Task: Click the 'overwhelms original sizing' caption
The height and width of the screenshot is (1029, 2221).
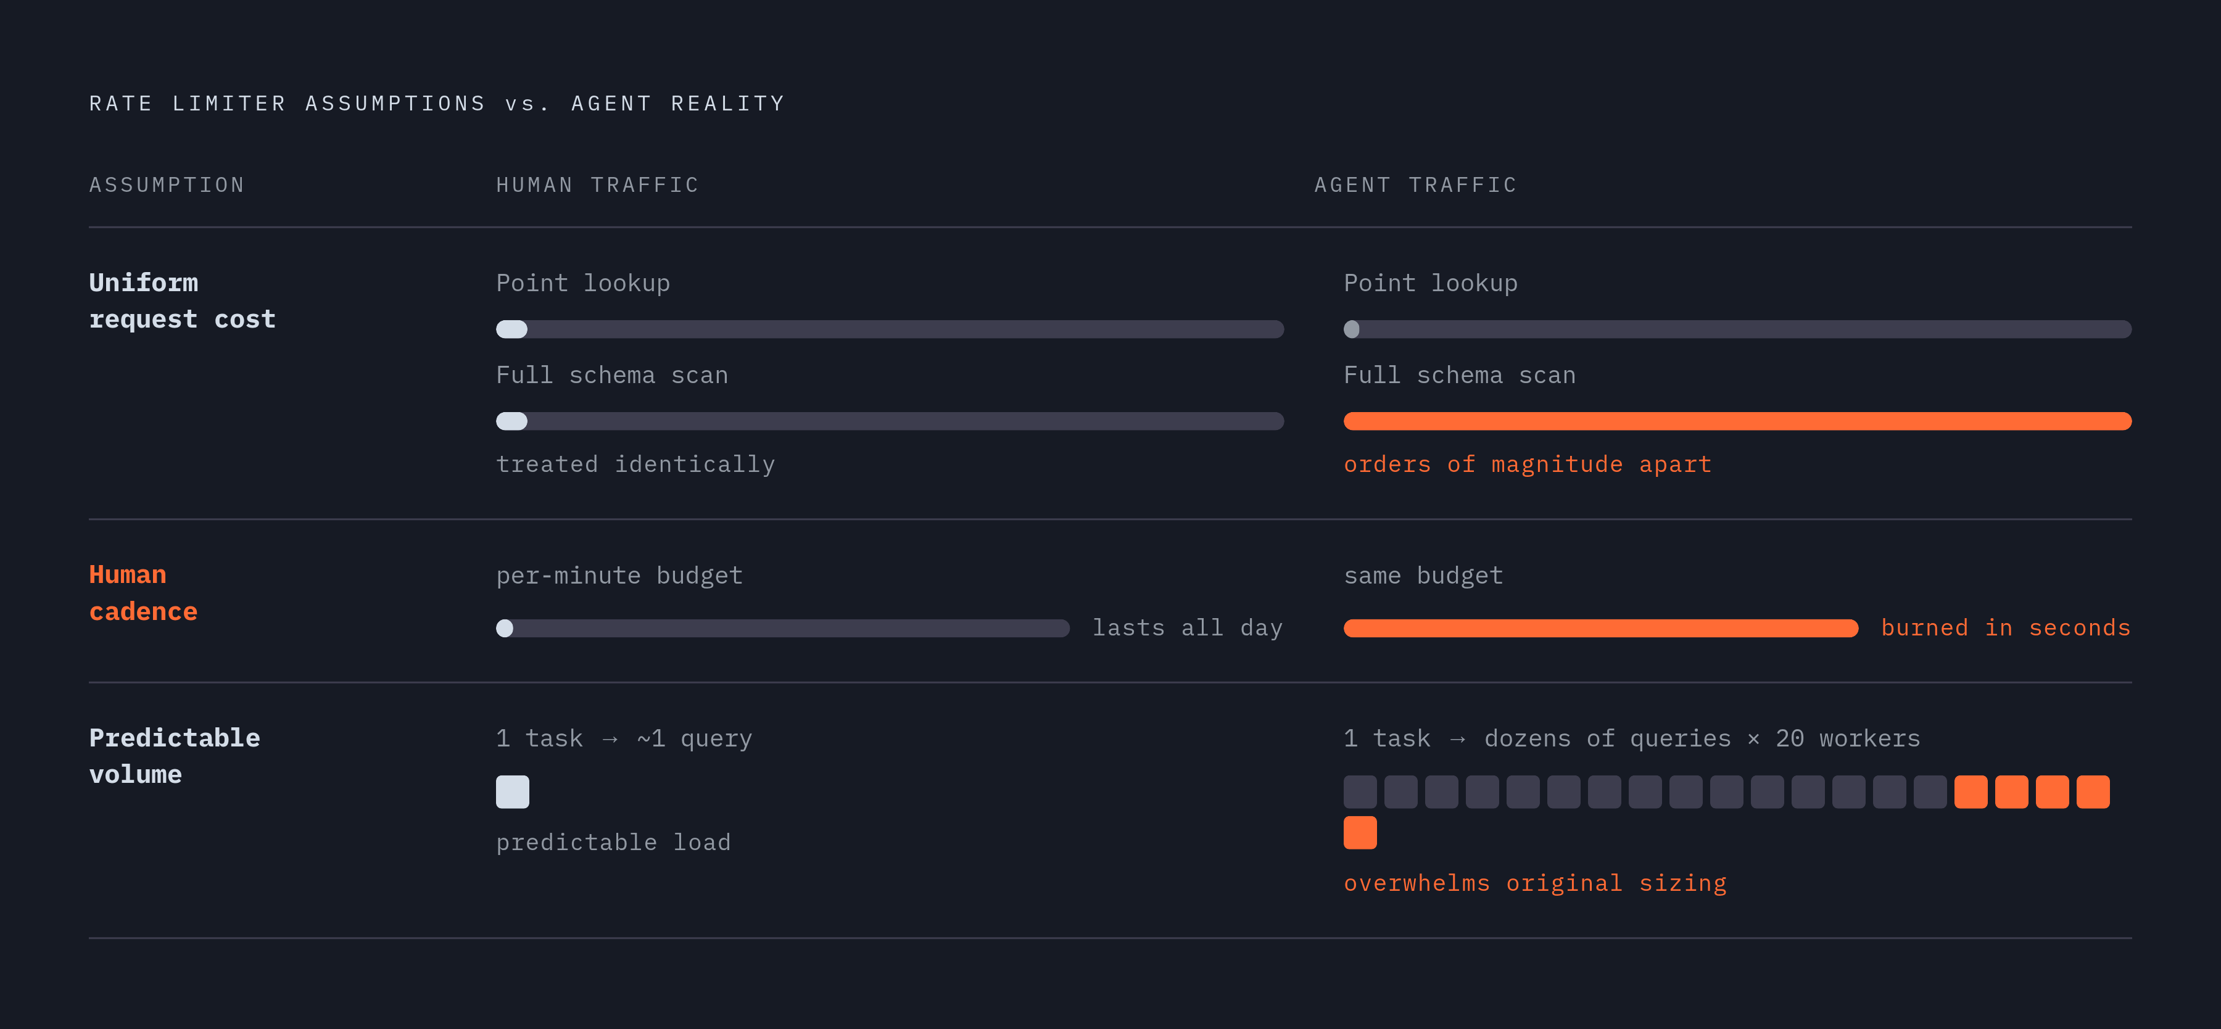Action: (1536, 883)
